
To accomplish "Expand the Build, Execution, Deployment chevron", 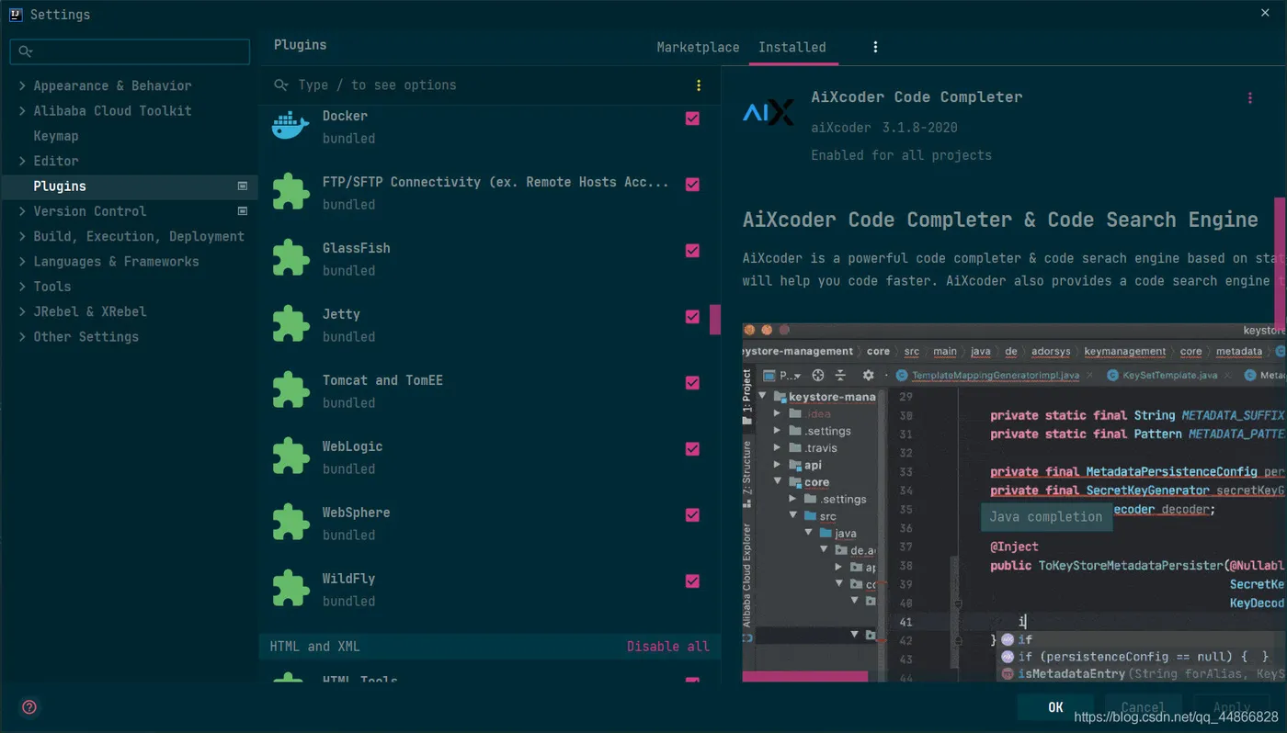I will point(22,236).
